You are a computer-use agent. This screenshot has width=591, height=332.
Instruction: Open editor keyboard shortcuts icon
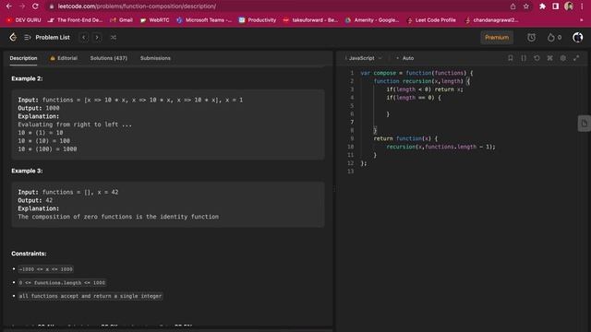(x=550, y=58)
